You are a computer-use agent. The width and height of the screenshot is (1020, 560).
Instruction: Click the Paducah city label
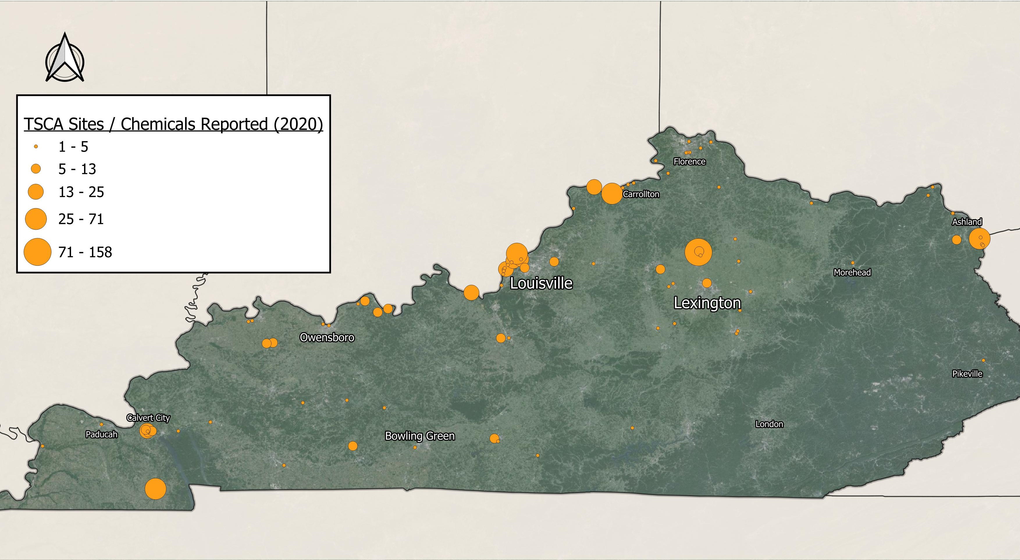[102, 435]
